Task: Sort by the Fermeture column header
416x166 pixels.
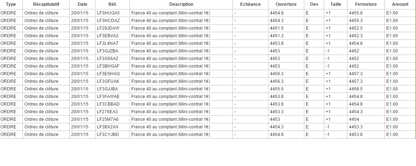Action: (x=366, y=4)
